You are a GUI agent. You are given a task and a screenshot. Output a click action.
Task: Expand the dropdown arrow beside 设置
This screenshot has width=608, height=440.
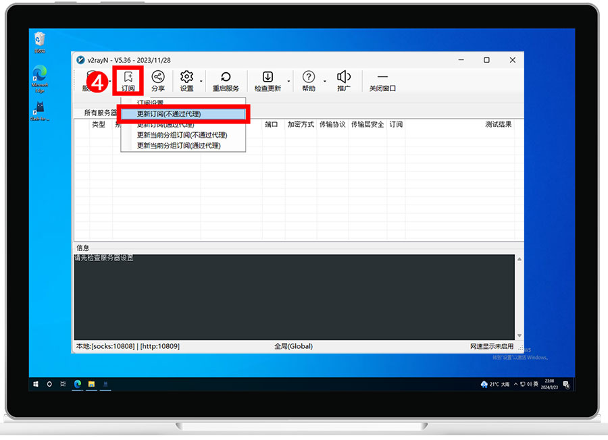pyautogui.click(x=201, y=82)
